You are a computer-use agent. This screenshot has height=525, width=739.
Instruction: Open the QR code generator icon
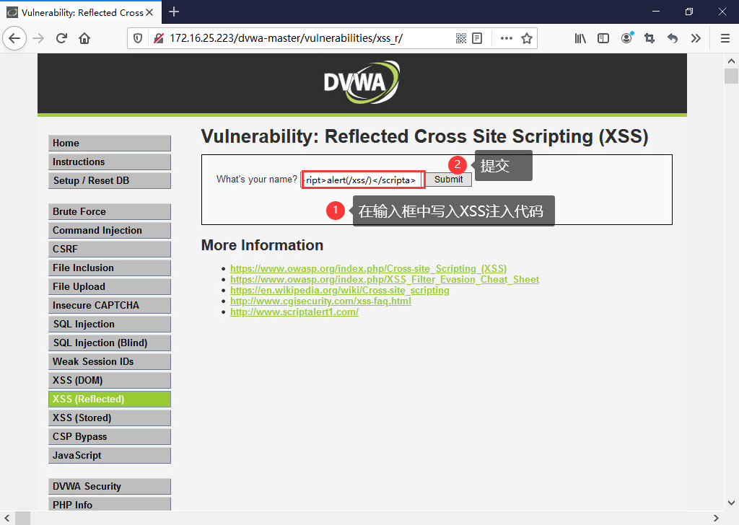click(x=461, y=38)
